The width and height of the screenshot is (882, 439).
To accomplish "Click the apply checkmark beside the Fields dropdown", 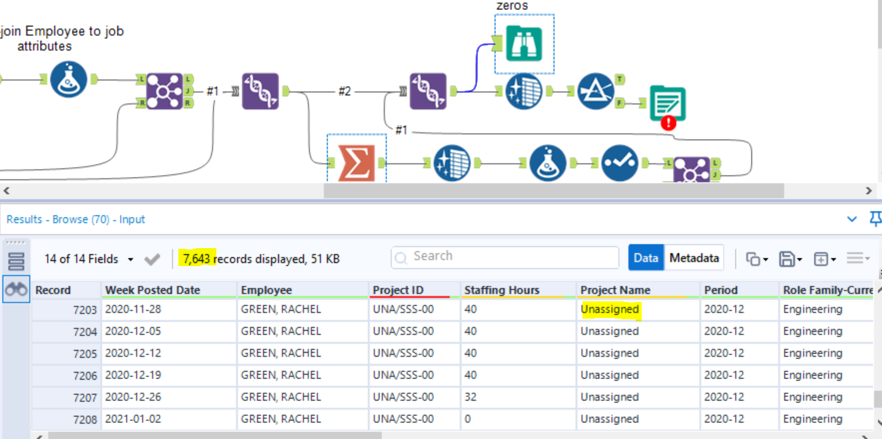I will point(152,259).
